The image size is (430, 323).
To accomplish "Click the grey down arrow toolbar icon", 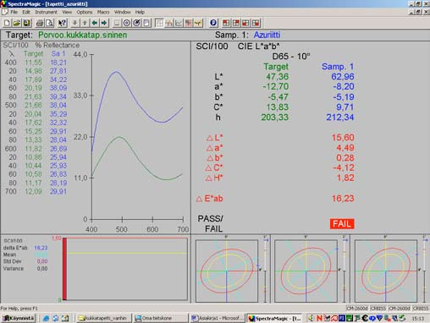I will coord(74,23).
